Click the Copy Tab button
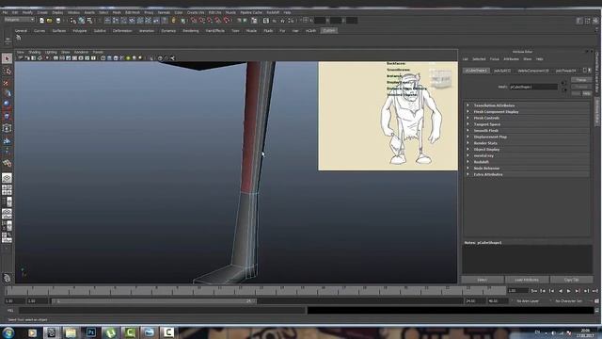602x339 pixels. coord(571,280)
